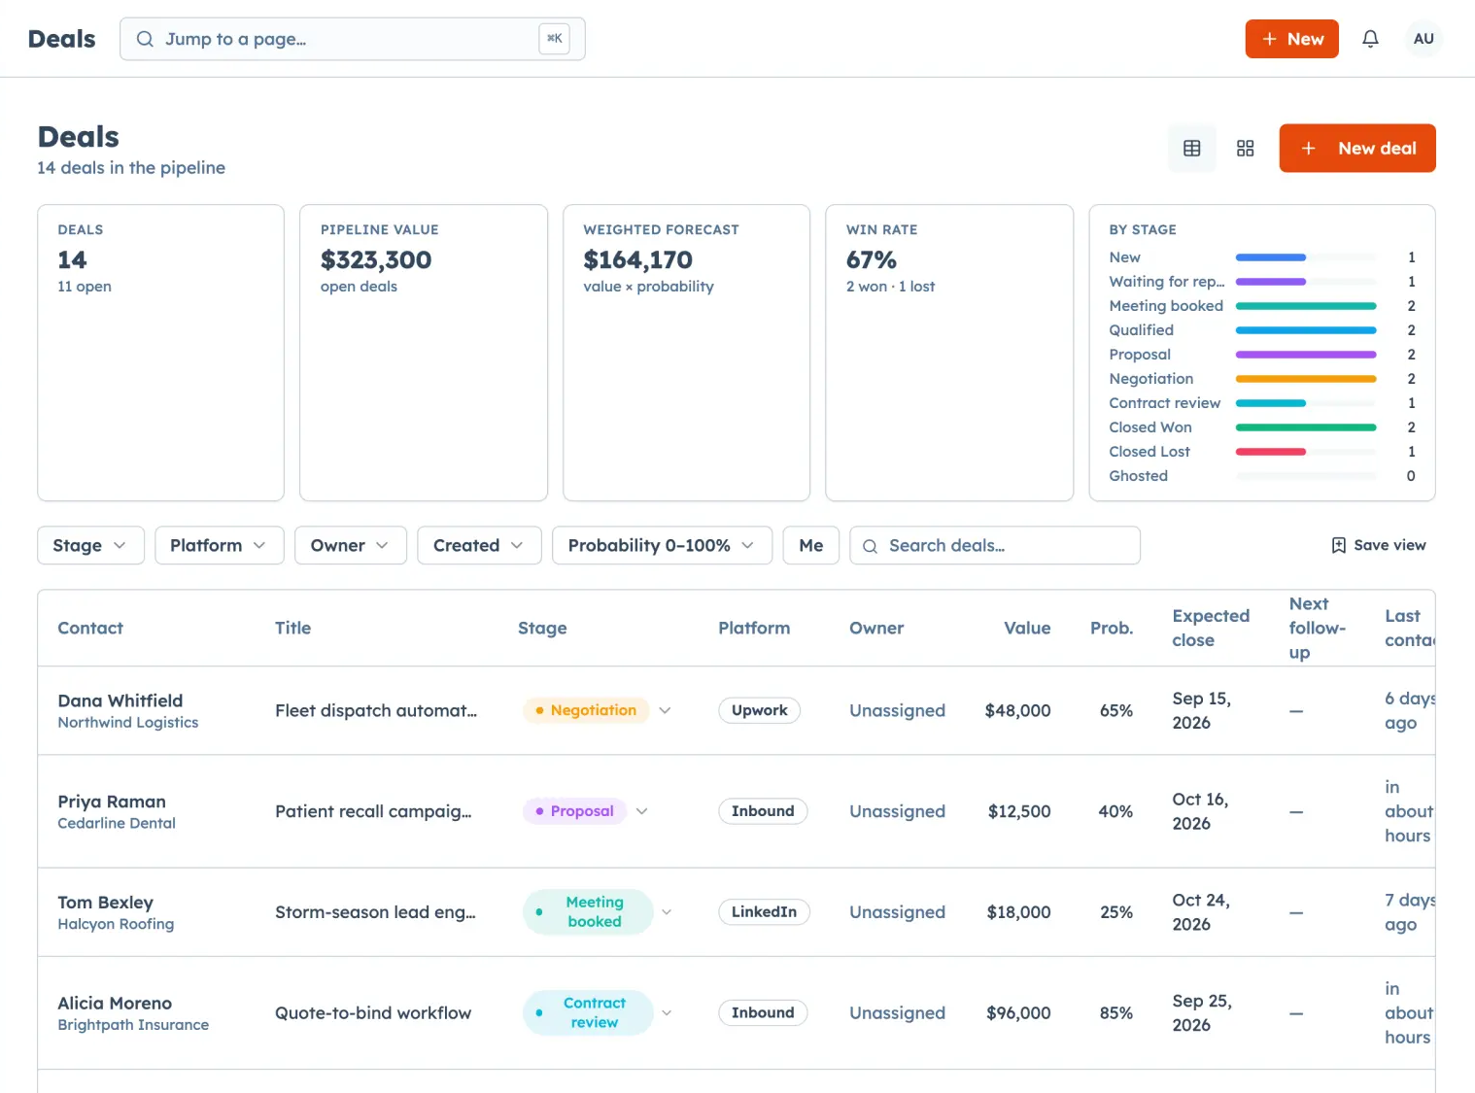The width and height of the screenshot is (1475, 1093).
Task: Switch to board grid view icon
Action: (x=1245, y=149)
